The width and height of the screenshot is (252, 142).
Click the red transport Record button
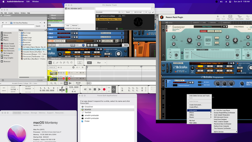tap(104, 90)
